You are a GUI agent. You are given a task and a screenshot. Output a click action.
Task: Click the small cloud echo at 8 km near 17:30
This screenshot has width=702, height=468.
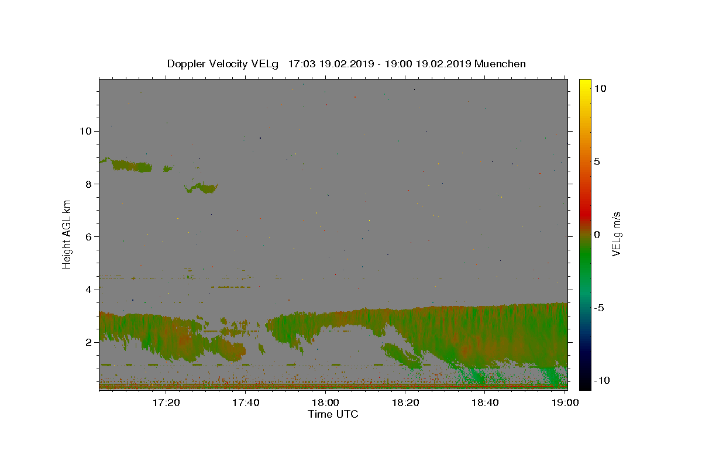[x=202, y=188]
